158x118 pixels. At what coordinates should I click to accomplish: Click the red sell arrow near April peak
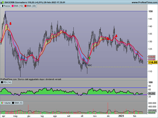coord(11,24)
